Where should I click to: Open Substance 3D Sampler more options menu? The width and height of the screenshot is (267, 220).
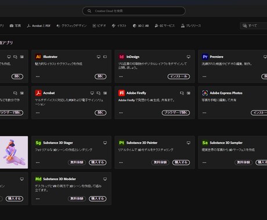coord(204,163)
